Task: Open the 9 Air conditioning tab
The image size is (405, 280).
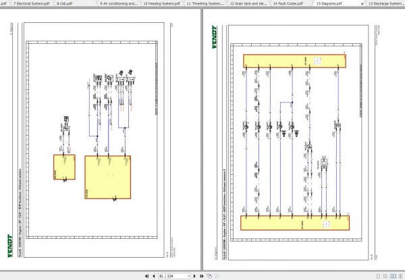Action: point(119,3)
